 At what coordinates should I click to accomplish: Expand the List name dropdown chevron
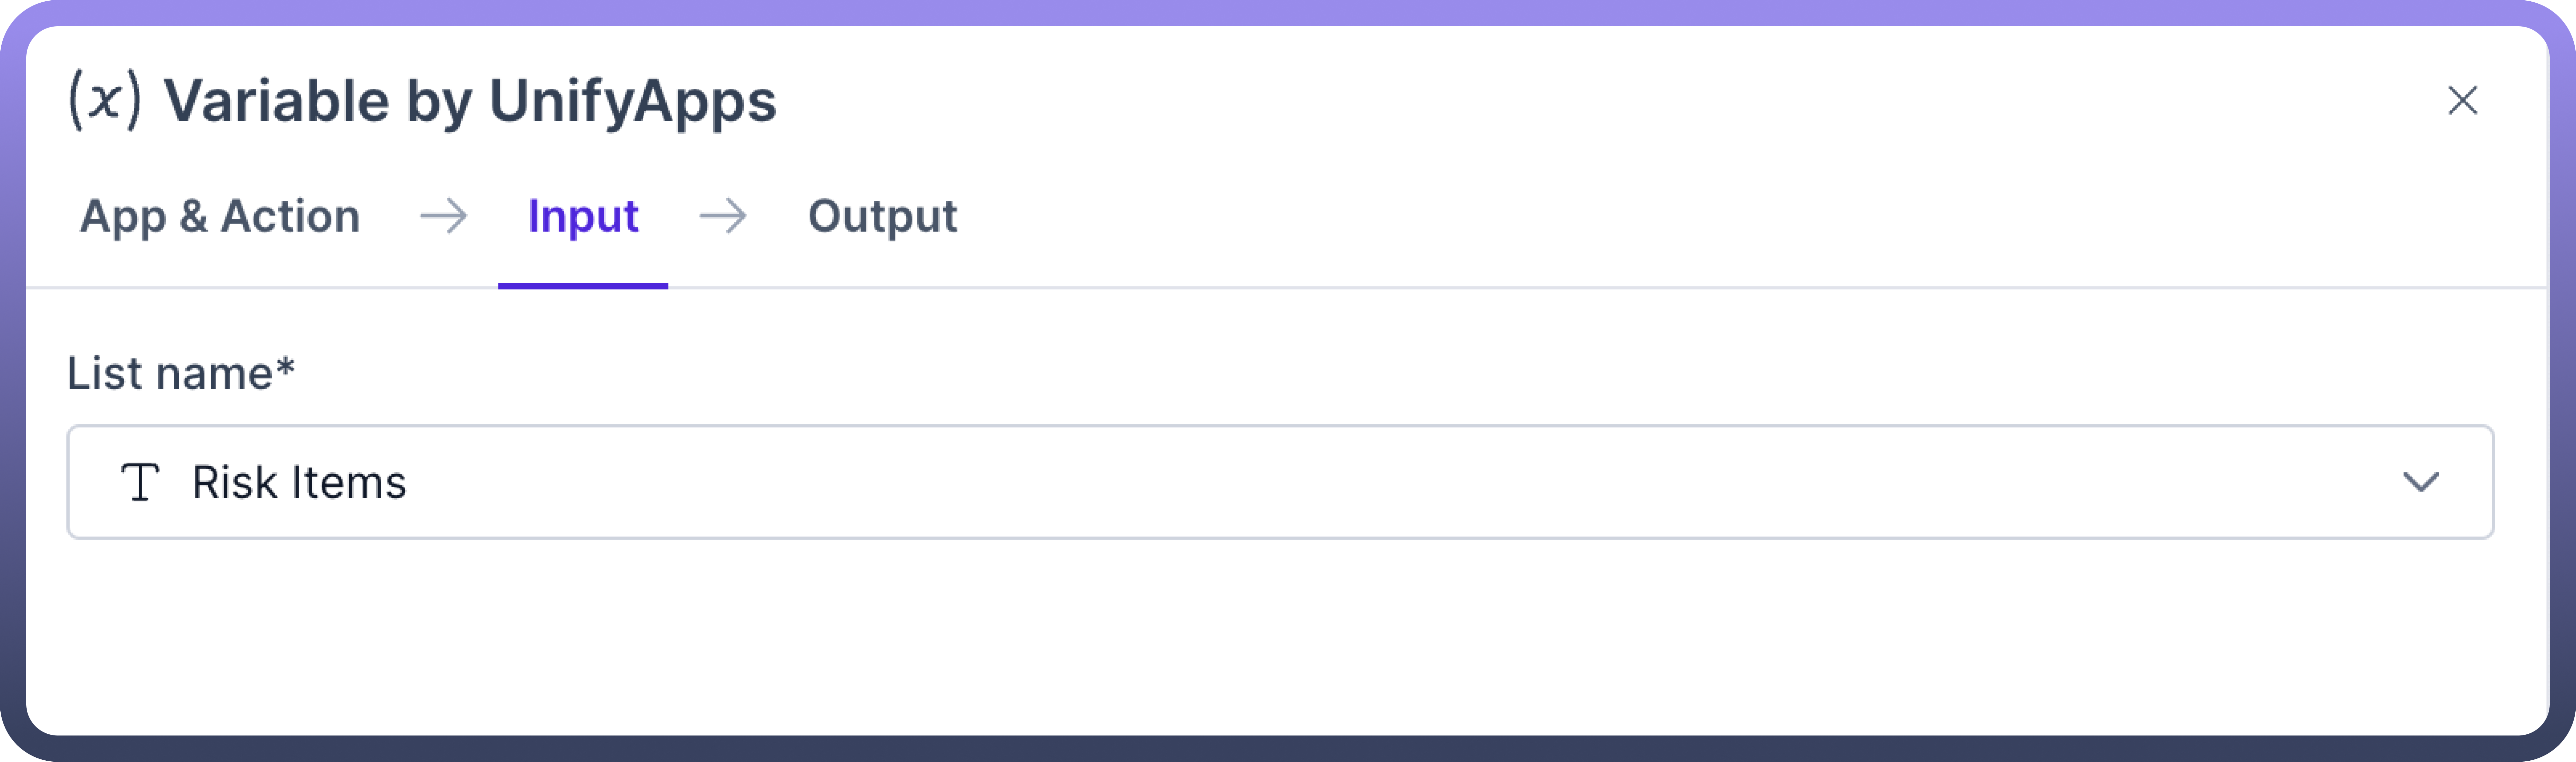[x=2420, y=482]
